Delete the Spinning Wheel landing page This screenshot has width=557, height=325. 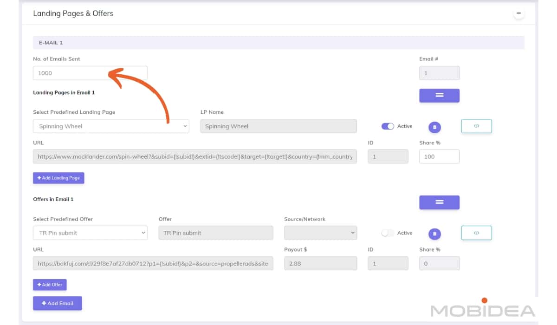pos(434,127)
